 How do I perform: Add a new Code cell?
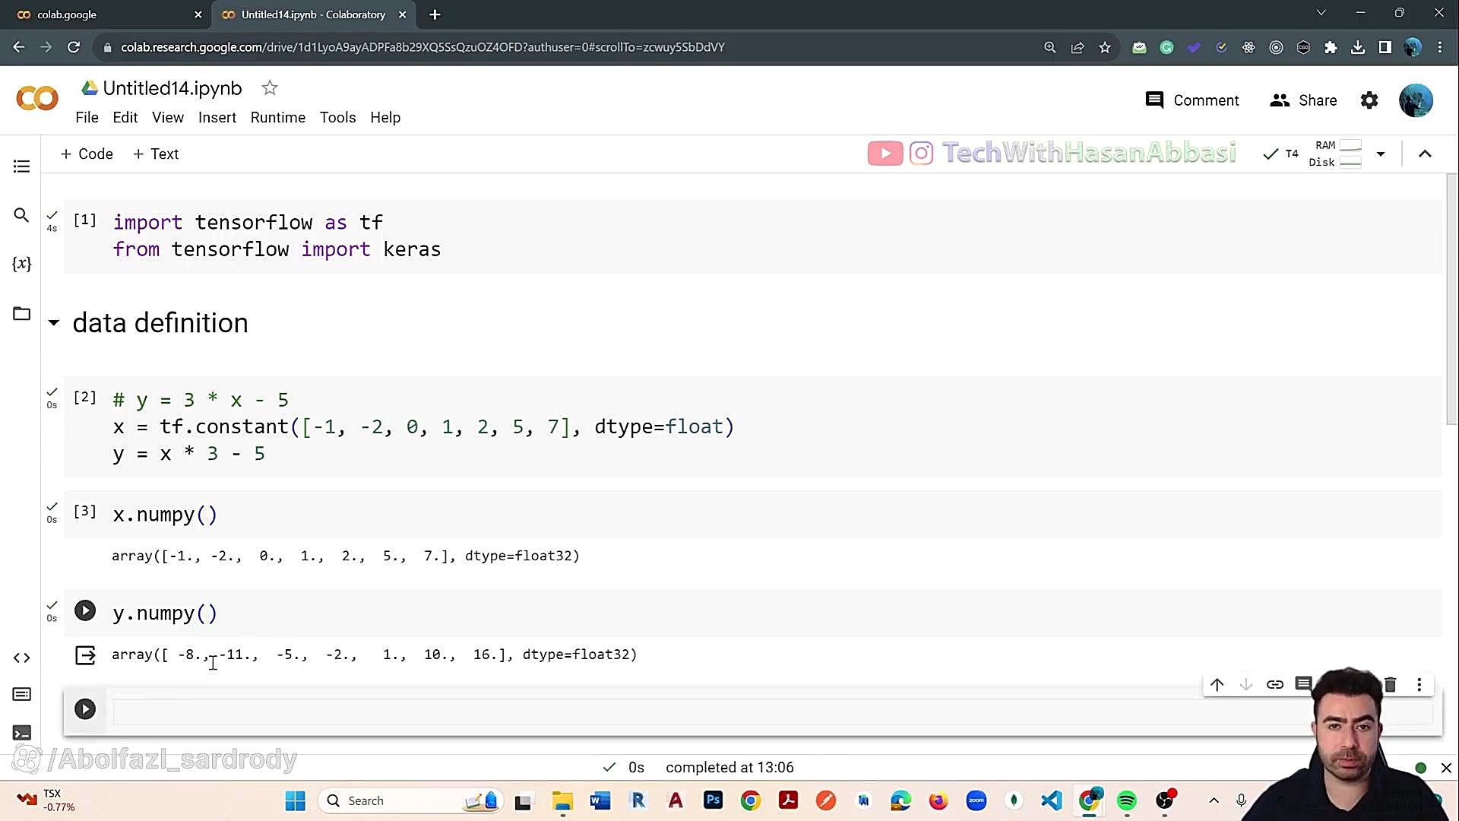87,154
